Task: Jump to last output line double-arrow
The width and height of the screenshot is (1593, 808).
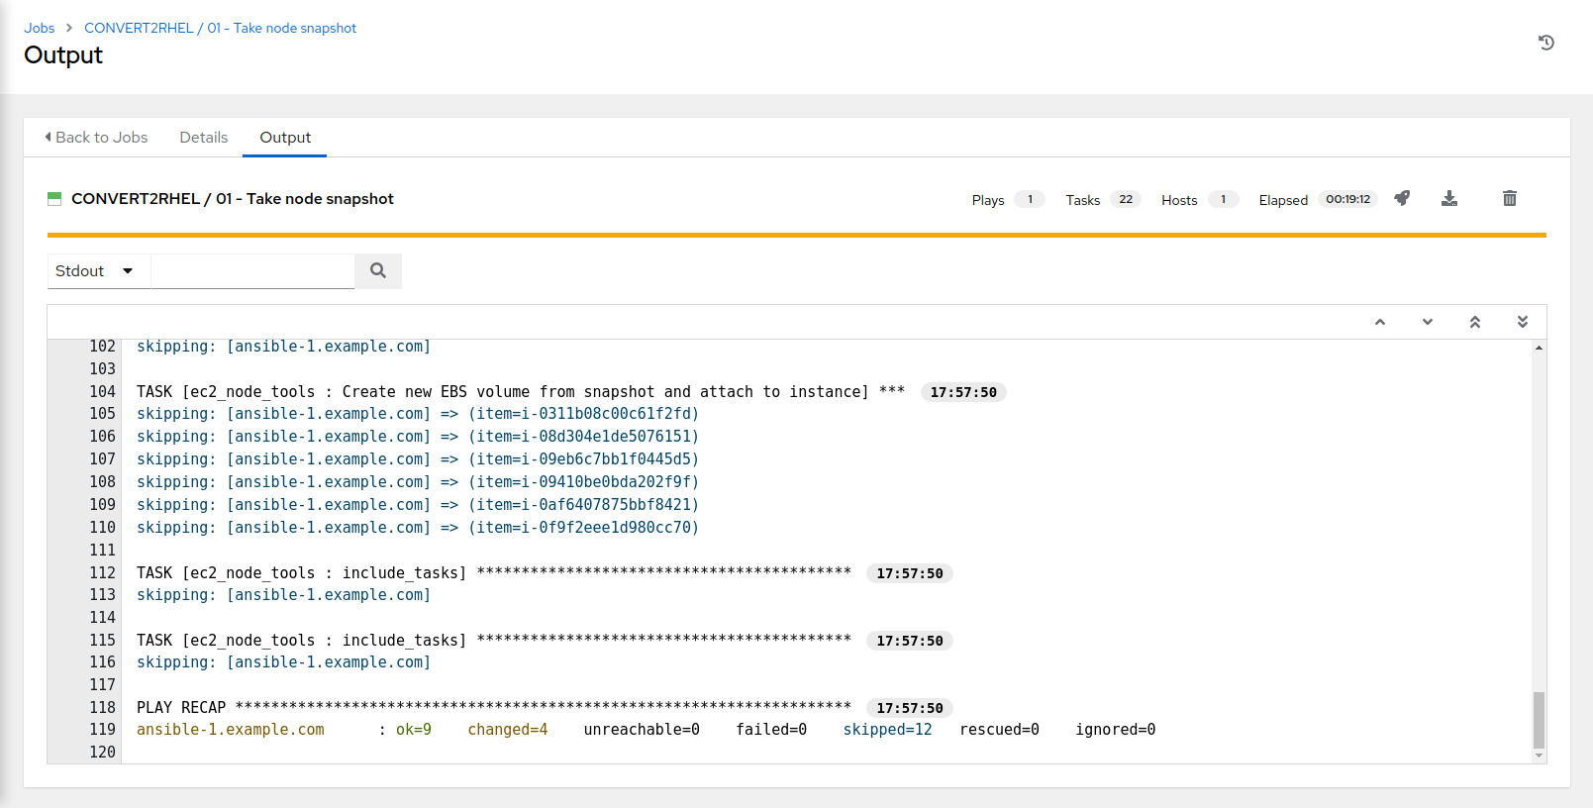Action: (1523, 322)
